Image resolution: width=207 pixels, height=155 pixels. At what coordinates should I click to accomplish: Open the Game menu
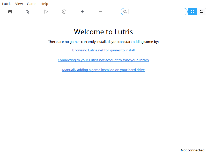click(32, 4)
